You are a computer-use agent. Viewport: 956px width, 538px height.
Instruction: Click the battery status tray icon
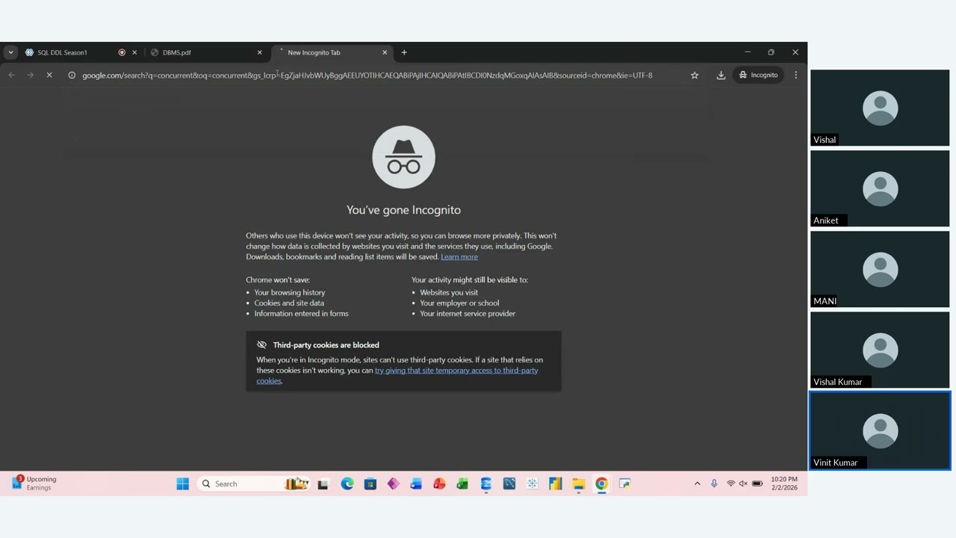pos(757,483)
